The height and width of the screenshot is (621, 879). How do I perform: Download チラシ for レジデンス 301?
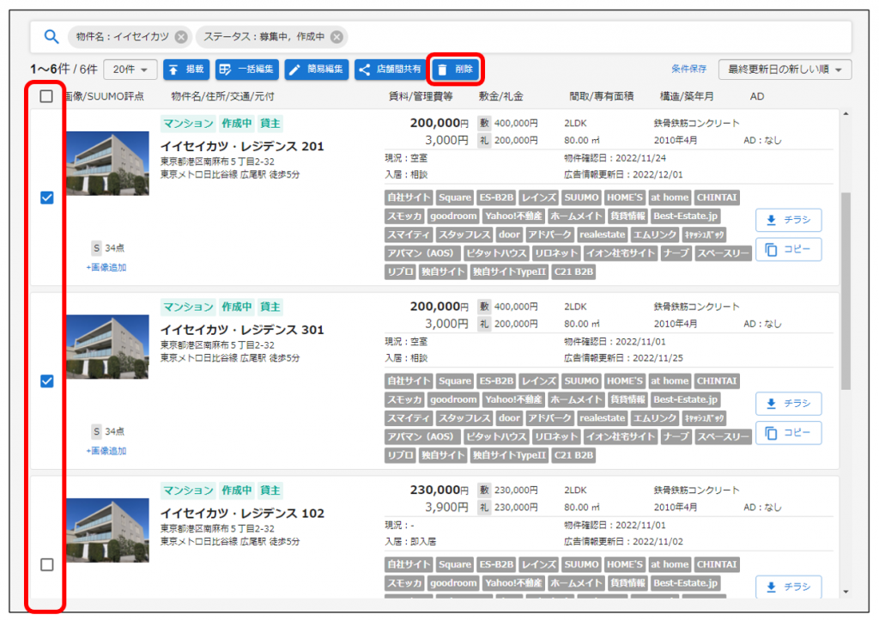click(788, 404)
